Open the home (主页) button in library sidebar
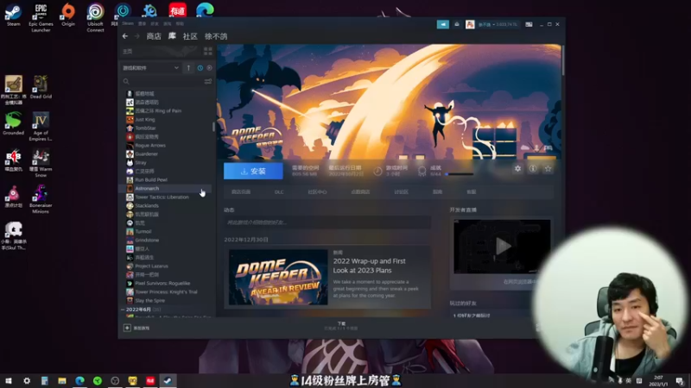 coord(128,52)
